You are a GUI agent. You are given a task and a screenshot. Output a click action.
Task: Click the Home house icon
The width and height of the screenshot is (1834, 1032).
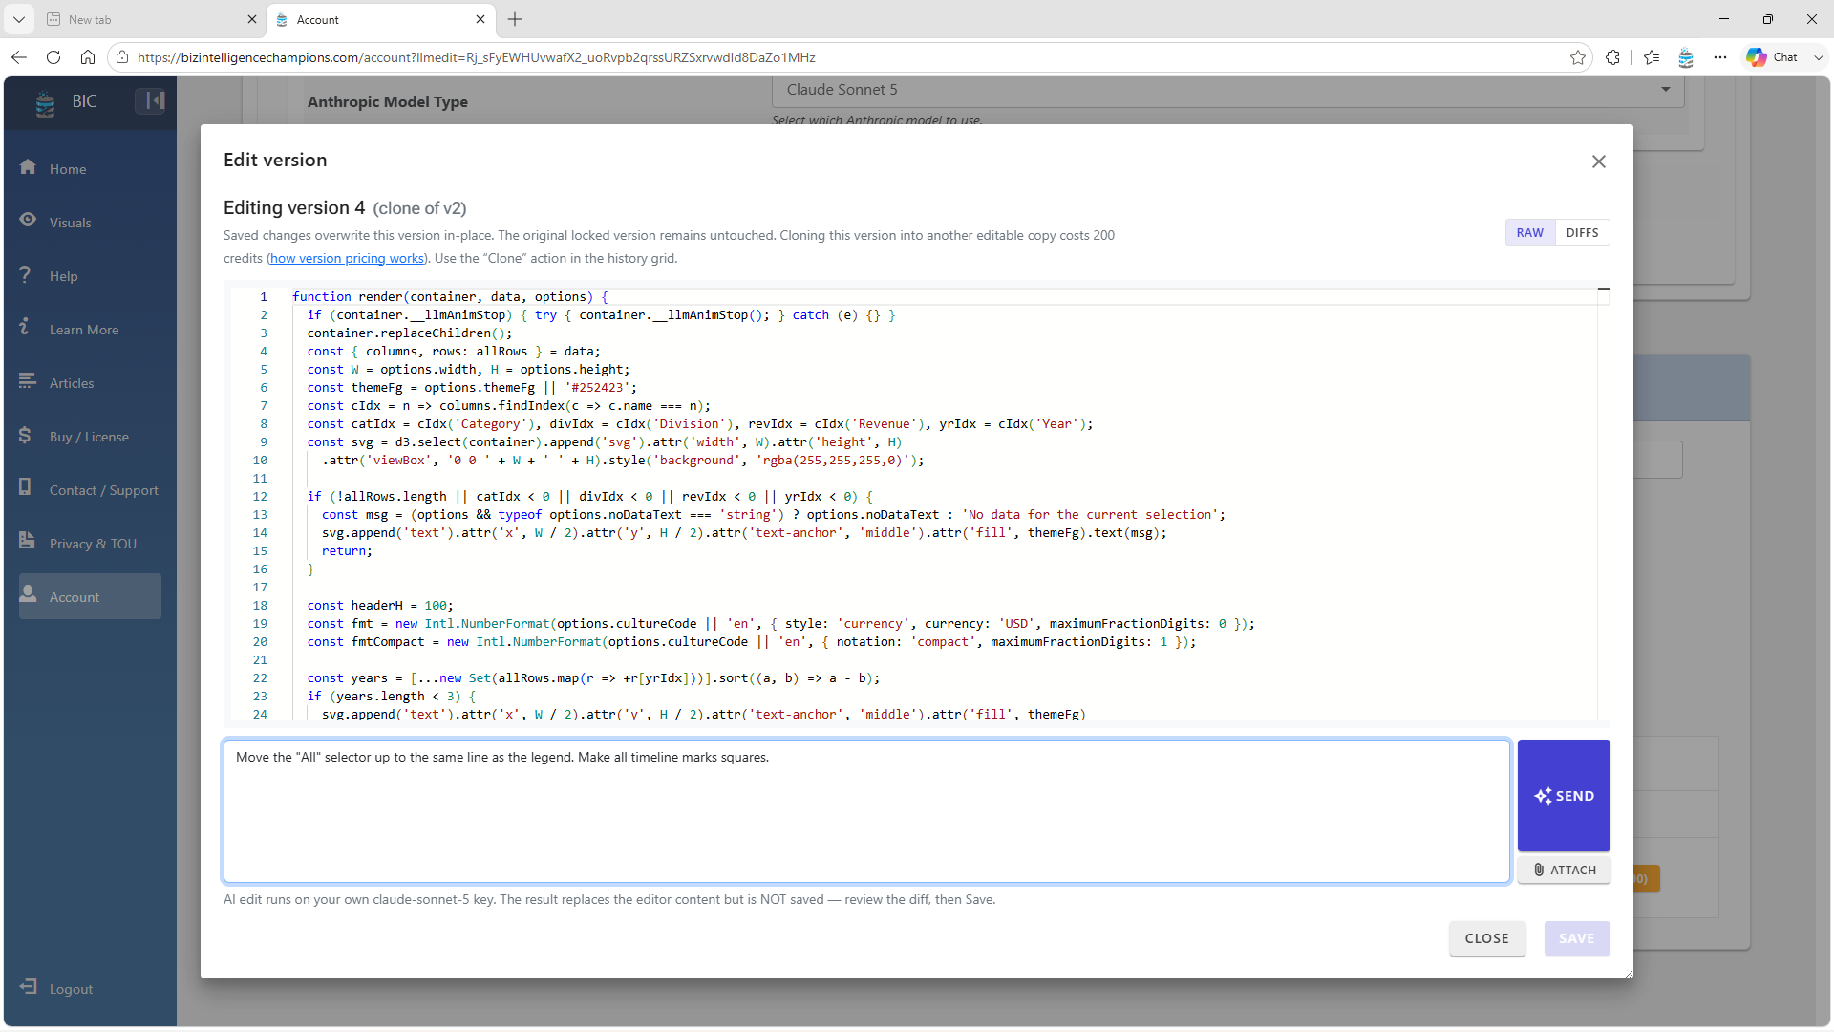pyautogui.click(x=28, y=167)
